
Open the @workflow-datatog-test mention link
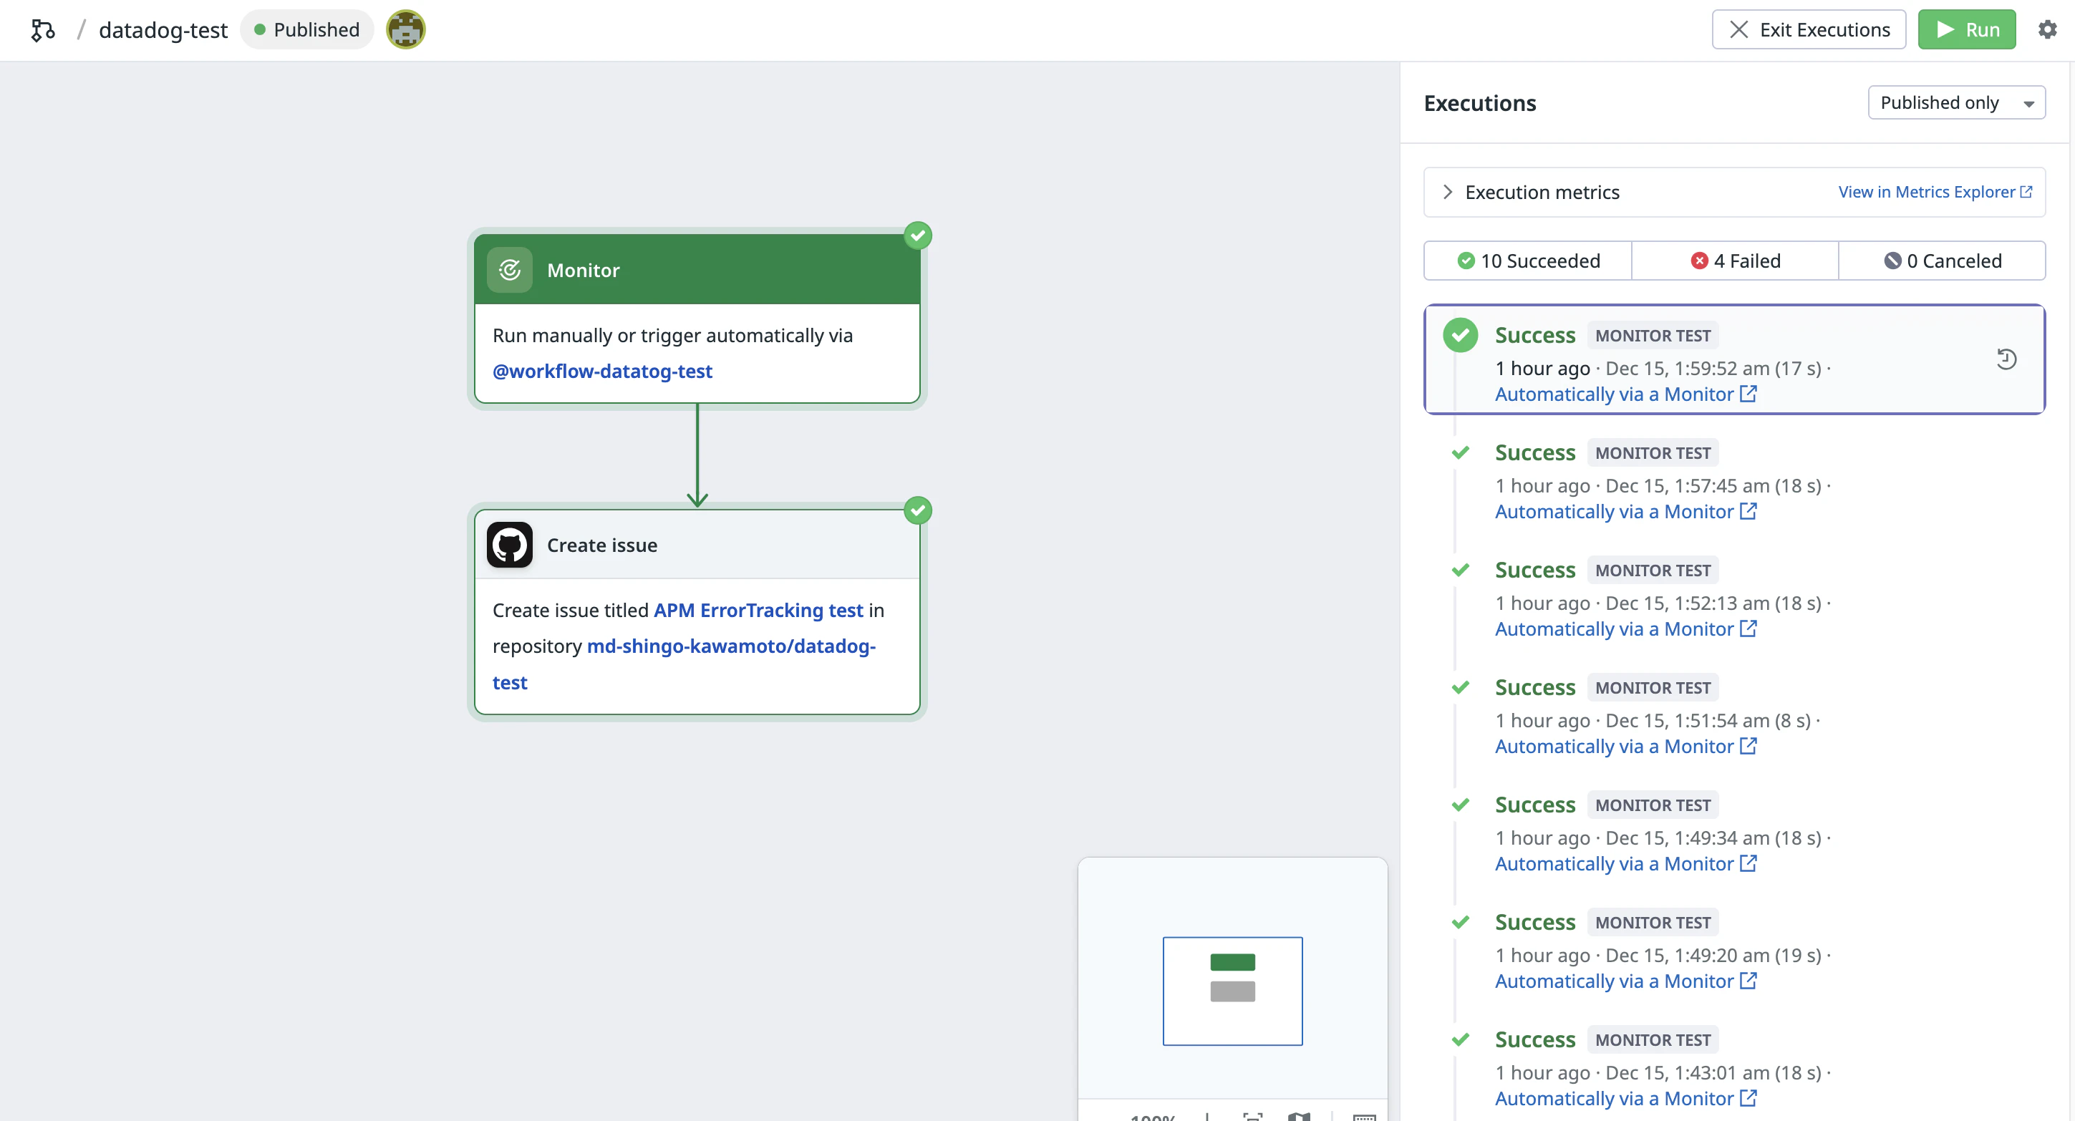(603, 372)
